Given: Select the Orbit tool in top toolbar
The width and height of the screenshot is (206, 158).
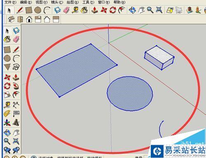Looking at the screenshot, I should 132,10.
